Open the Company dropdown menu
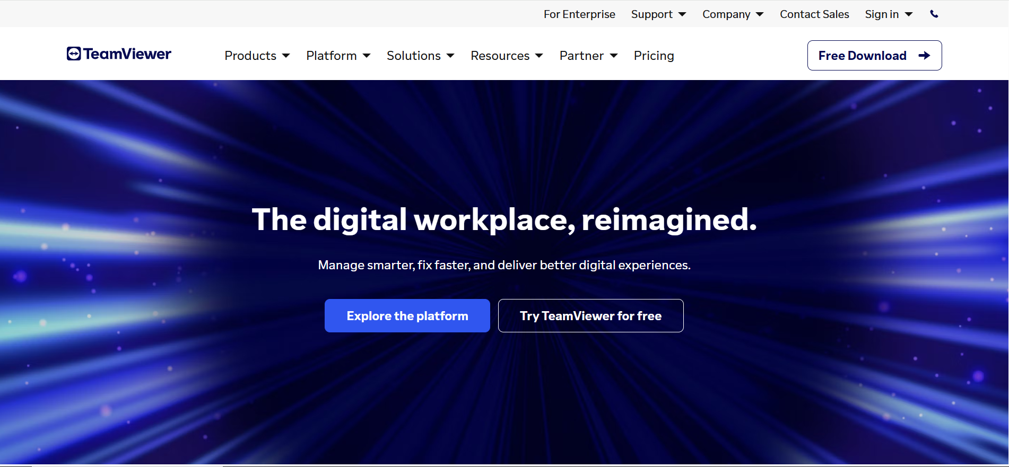 [x=733, y=14]
